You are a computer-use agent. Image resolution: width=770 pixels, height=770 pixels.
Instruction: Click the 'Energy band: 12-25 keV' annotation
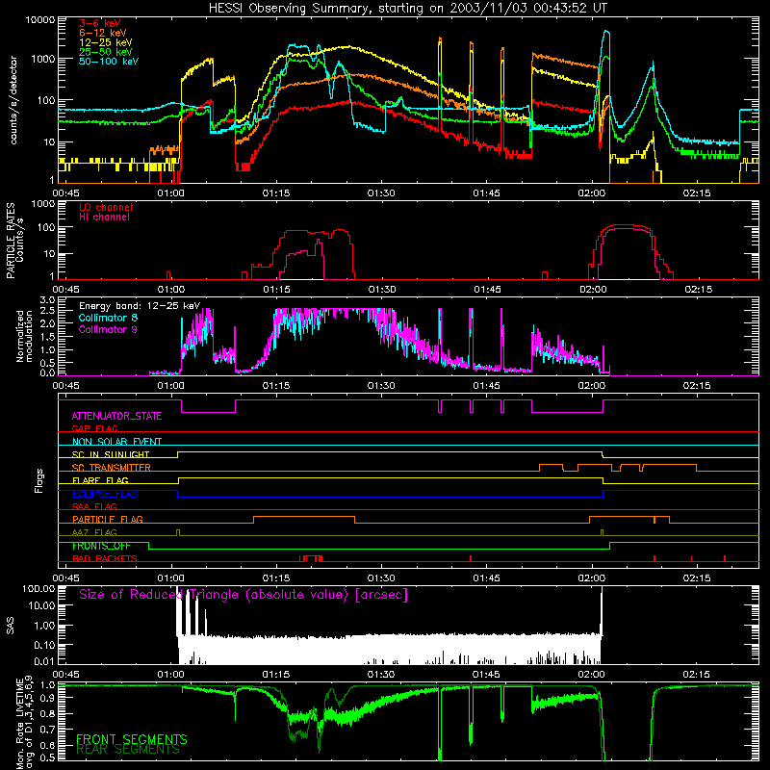(x=140, y=306)
